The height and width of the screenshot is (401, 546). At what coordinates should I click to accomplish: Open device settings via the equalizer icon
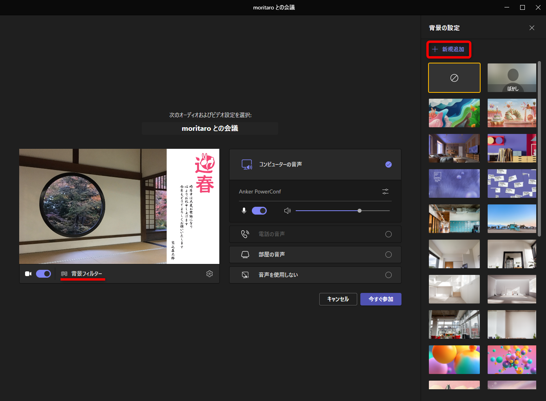[x=385, y=191]
